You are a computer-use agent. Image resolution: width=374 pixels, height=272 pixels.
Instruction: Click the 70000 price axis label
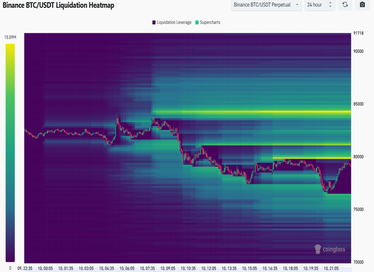[x=359, y=262]
